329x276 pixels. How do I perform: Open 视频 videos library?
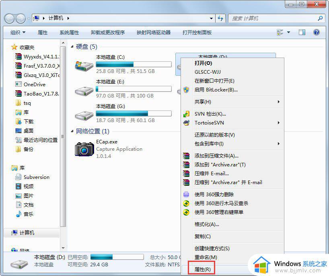point(25,187)
